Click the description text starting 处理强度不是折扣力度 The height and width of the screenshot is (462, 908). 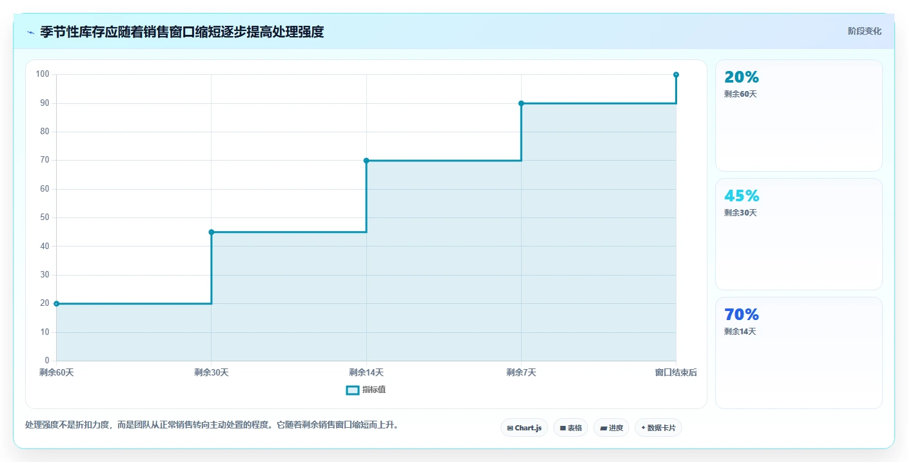click(x=212, y=425)
